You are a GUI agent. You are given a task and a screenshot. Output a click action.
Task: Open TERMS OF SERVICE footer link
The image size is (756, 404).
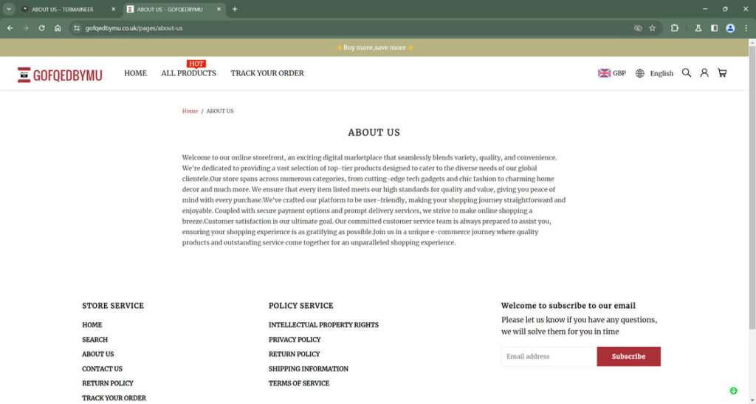coord(299,383)
